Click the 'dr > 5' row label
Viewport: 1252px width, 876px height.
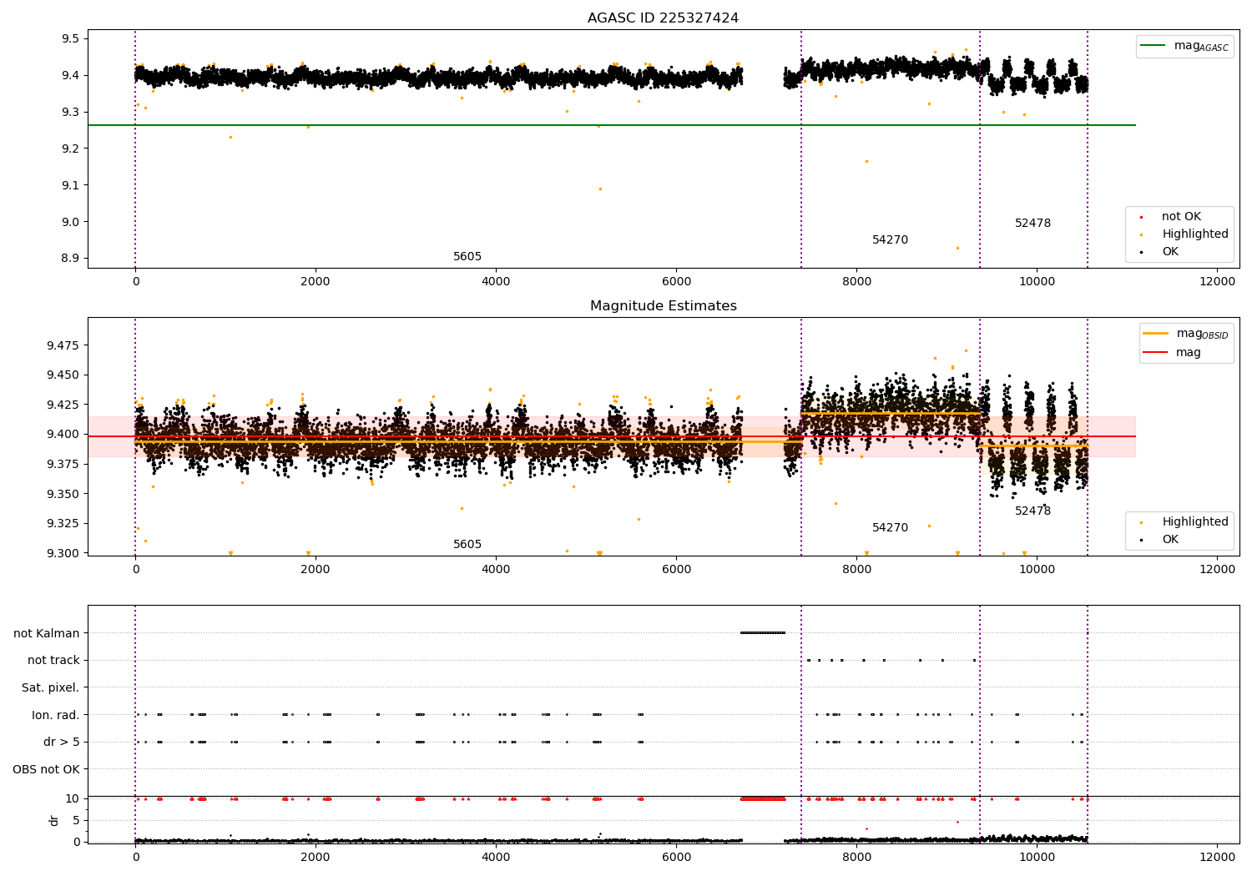point(62,742)
